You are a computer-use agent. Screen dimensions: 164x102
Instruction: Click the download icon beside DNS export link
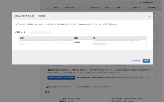pyautogui.click(x=47, y=87)
